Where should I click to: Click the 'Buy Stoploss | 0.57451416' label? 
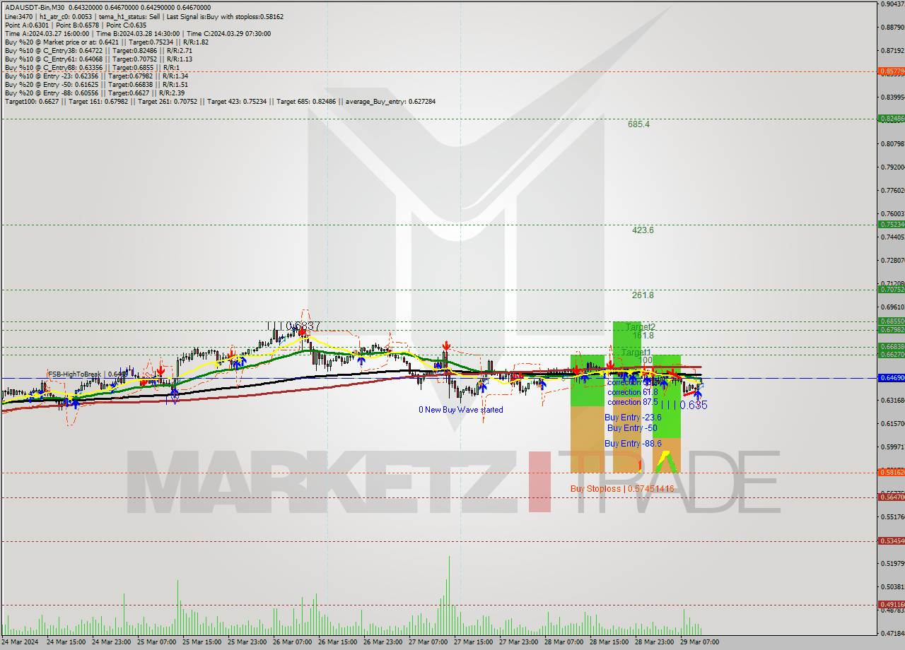tap(622, 488)
